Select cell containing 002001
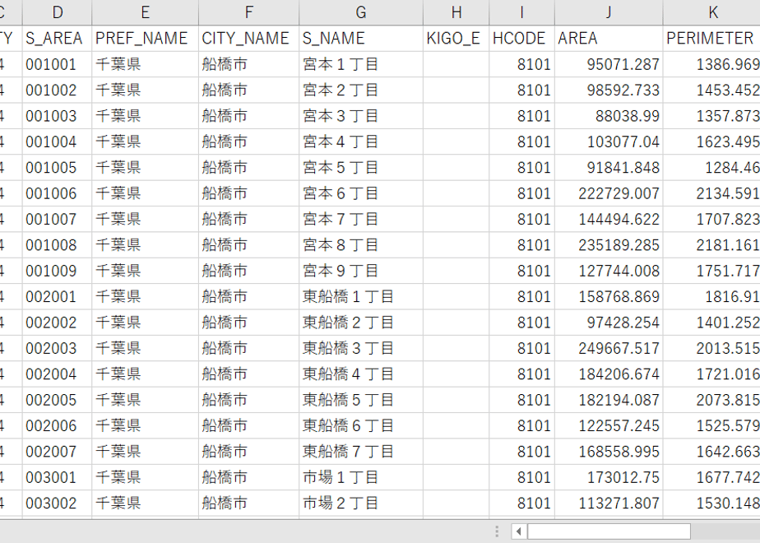 pos(58,296)
